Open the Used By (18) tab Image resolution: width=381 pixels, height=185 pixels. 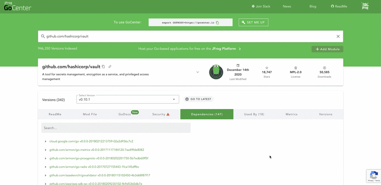coord(254,114)
